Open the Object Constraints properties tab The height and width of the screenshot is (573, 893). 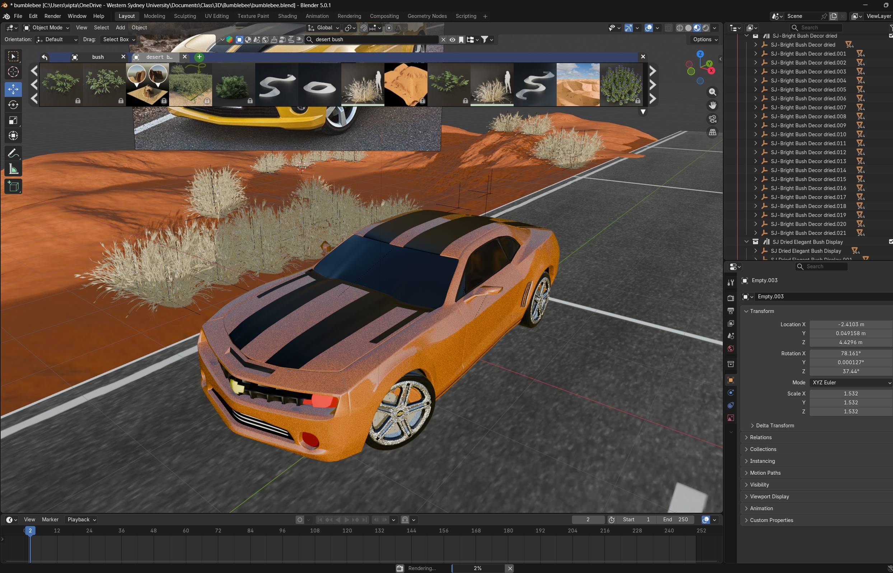pos(731,405)
